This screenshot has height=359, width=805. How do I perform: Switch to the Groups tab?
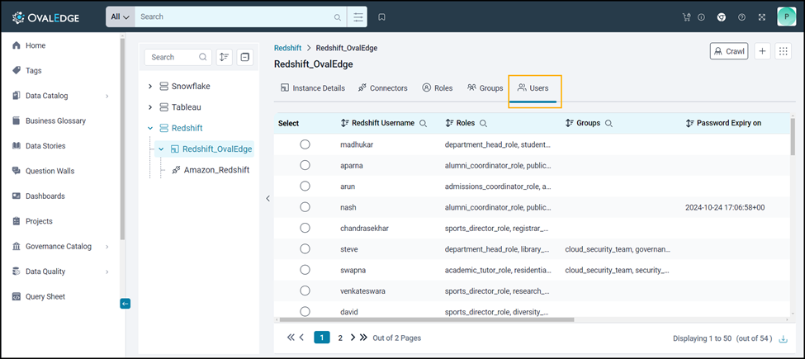click(485, 88)
